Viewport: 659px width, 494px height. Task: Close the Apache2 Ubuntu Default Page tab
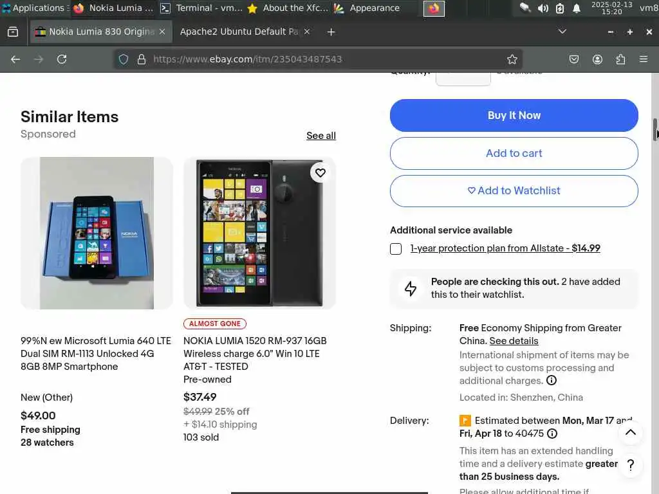(x=307, y=32)
